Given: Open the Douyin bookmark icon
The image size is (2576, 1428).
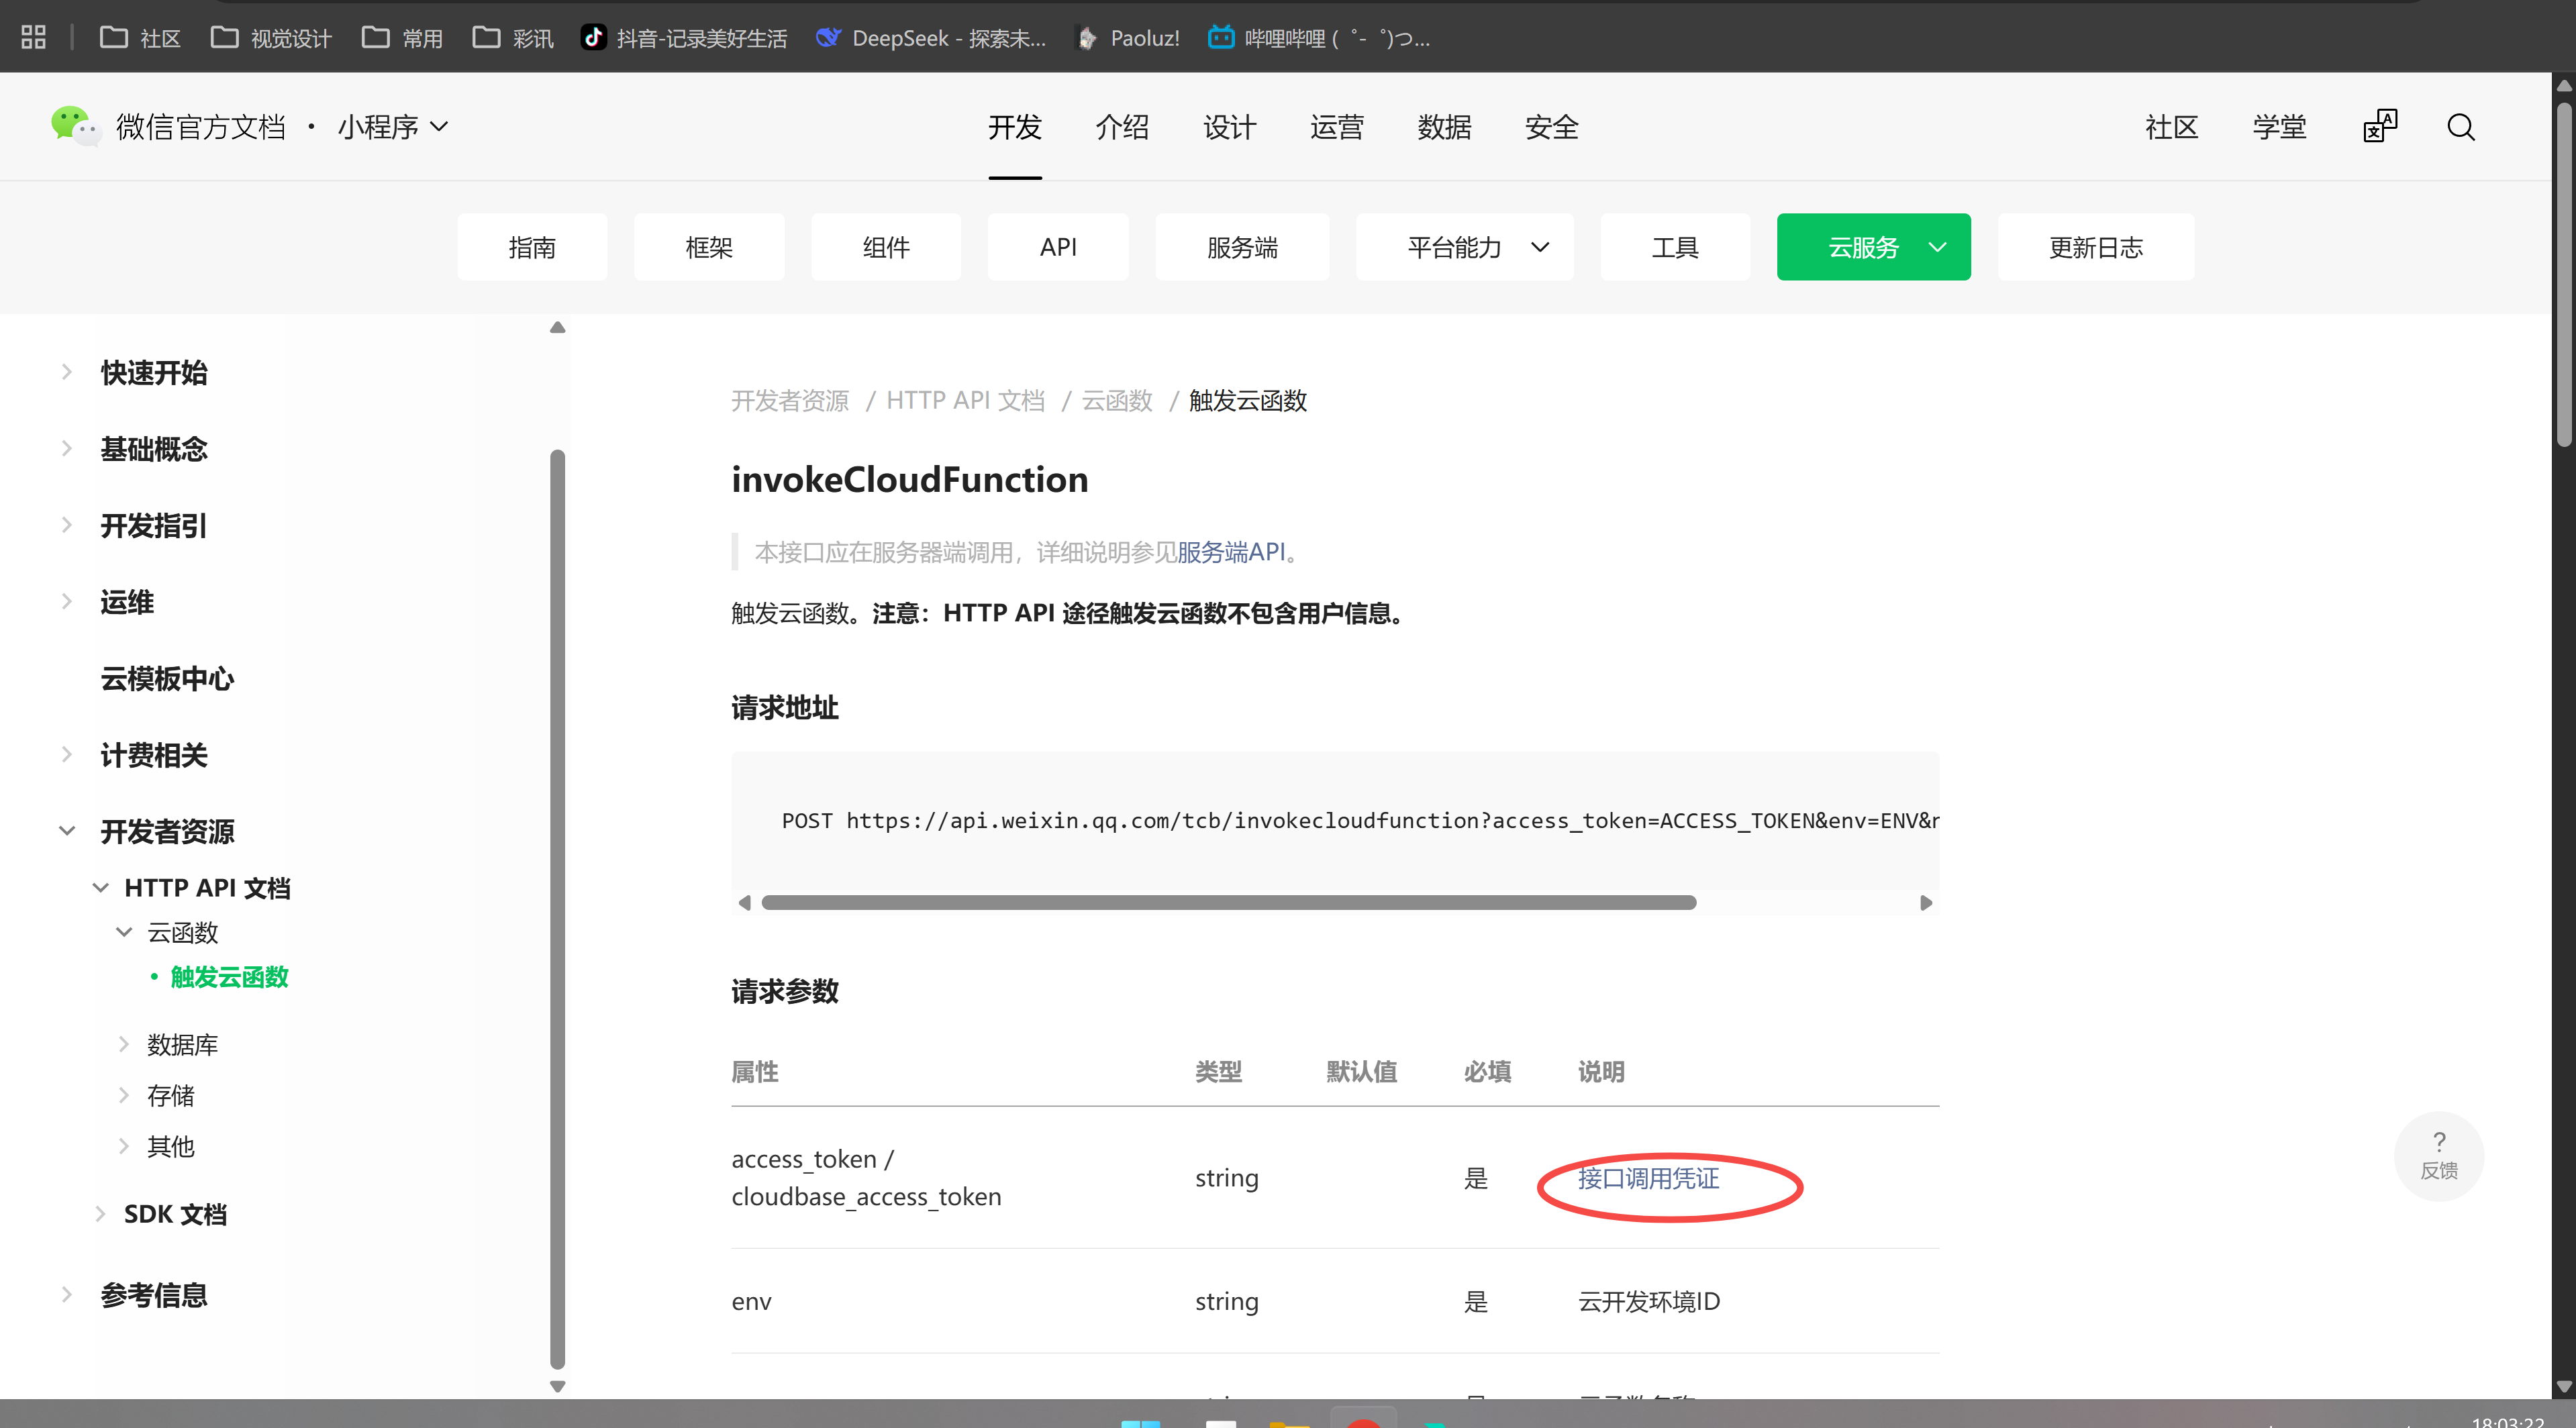Looking at the screenshot, I should (594, 37).
